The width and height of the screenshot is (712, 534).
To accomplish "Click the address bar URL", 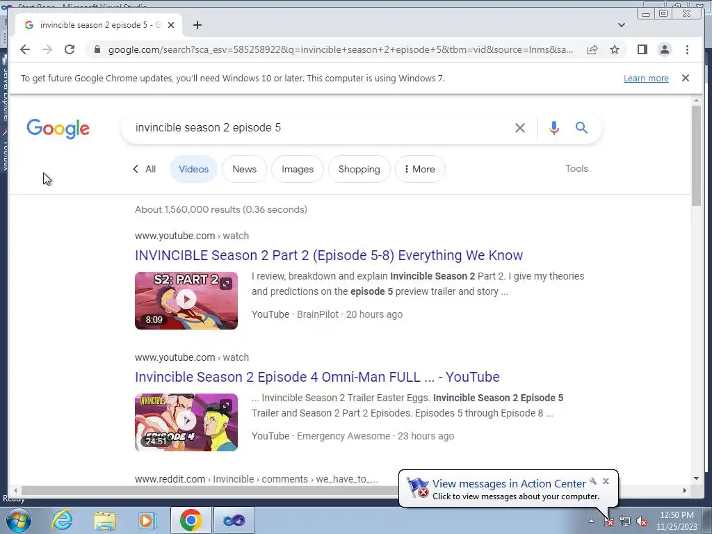I will tap(341, 49).
